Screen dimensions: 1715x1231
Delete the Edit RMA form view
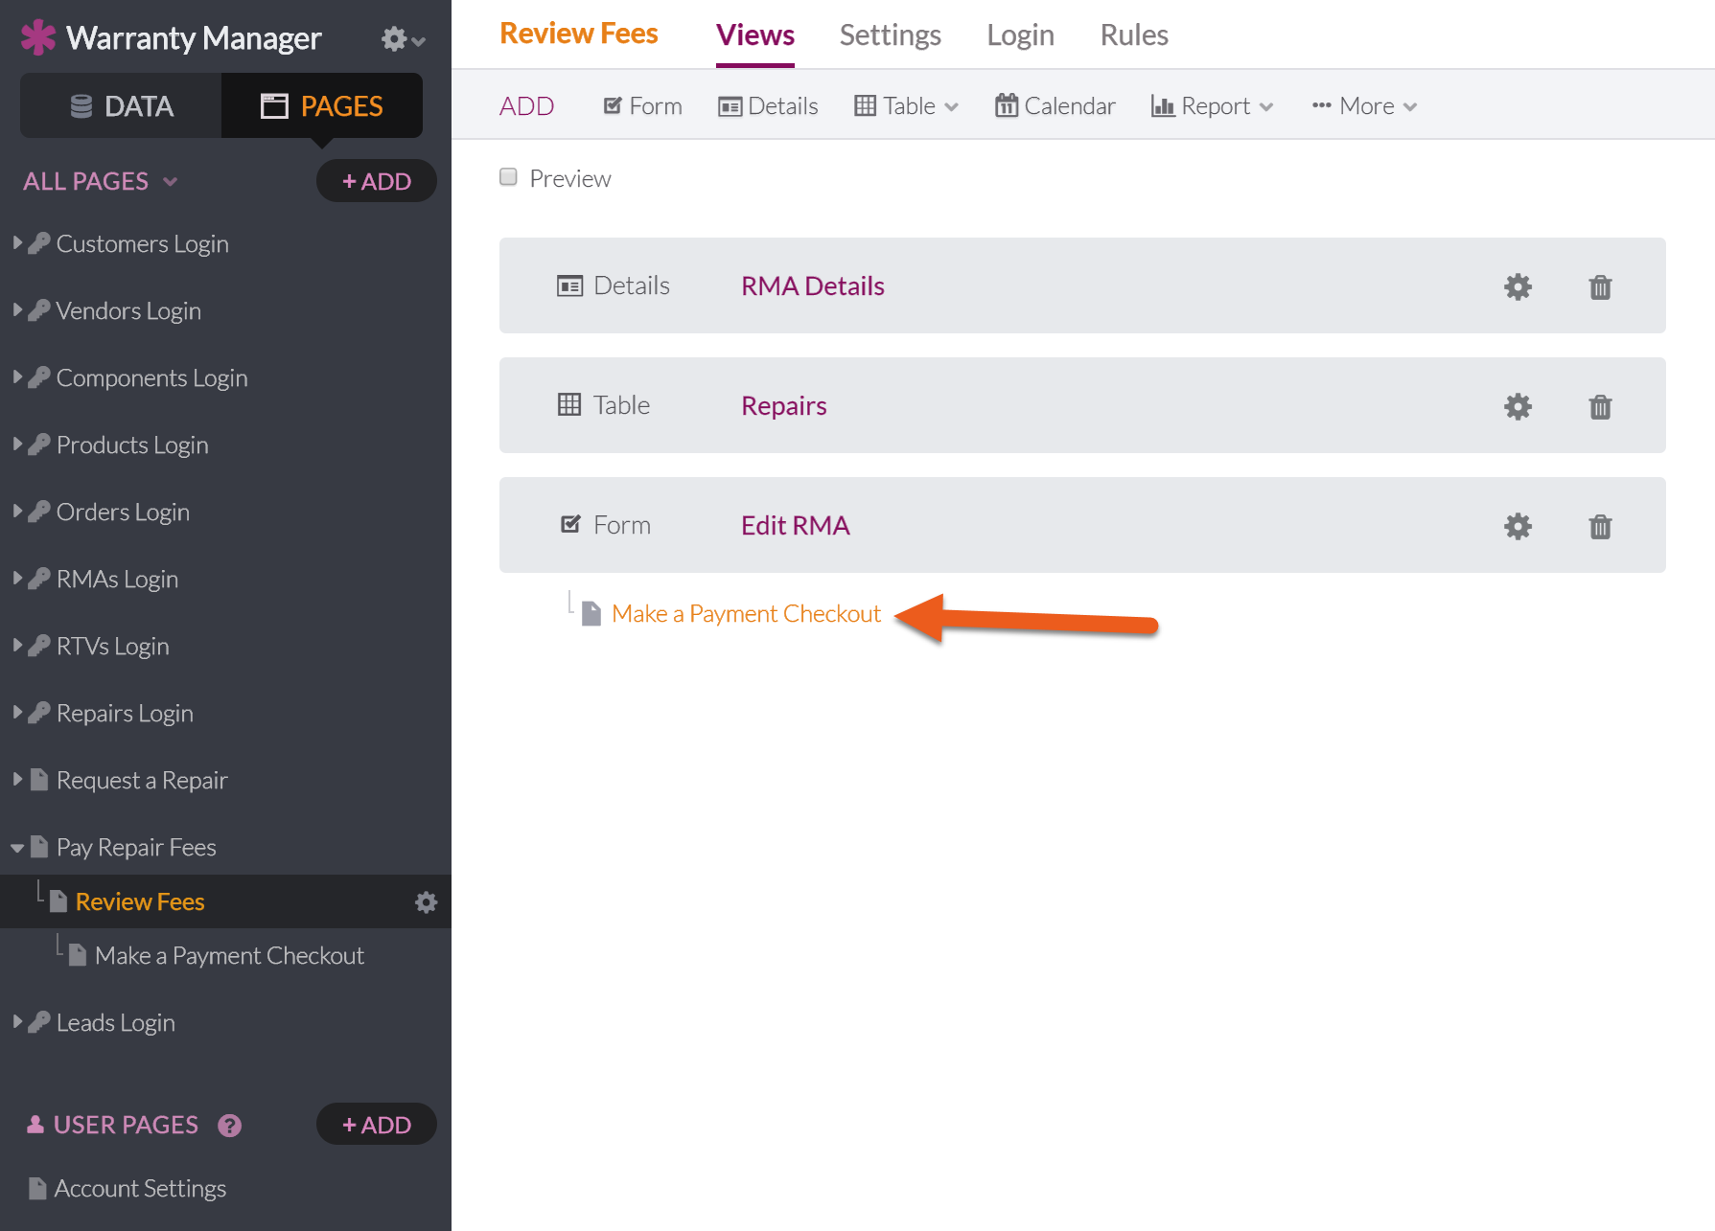(x=1600, y=526)
